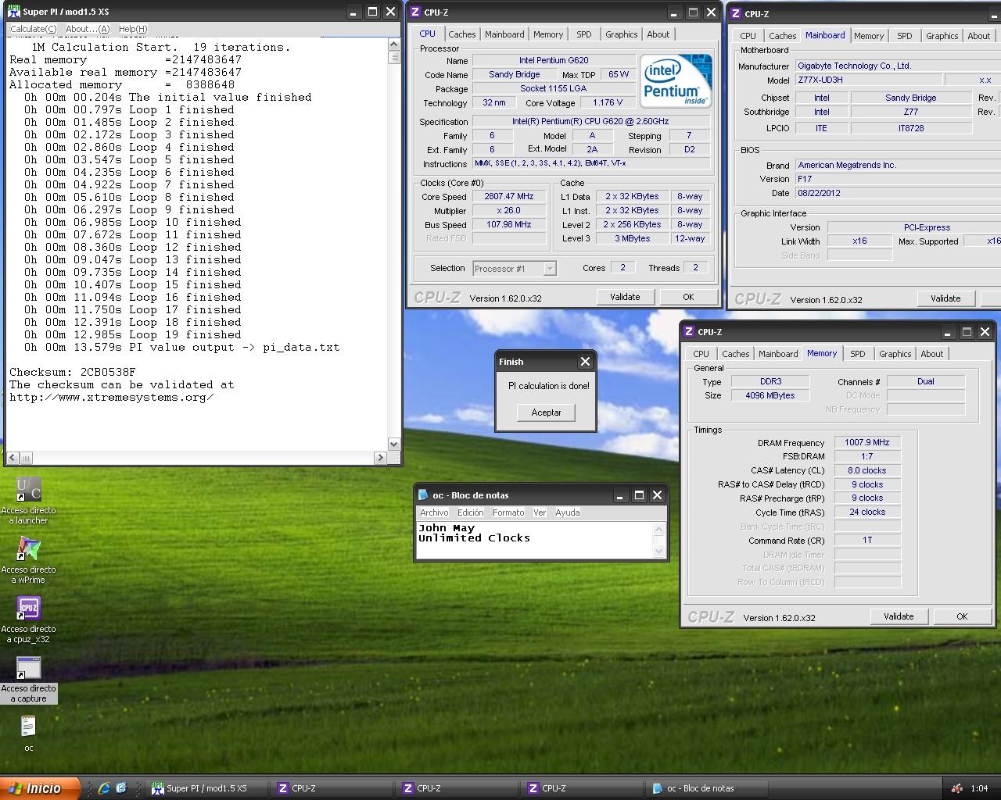Open Calculate menu in Super PI

tap(33, 29)
